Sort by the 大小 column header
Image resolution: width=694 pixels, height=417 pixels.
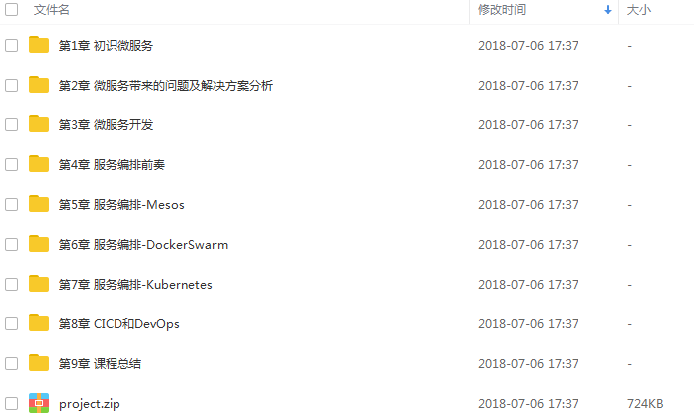pos(638,10)
